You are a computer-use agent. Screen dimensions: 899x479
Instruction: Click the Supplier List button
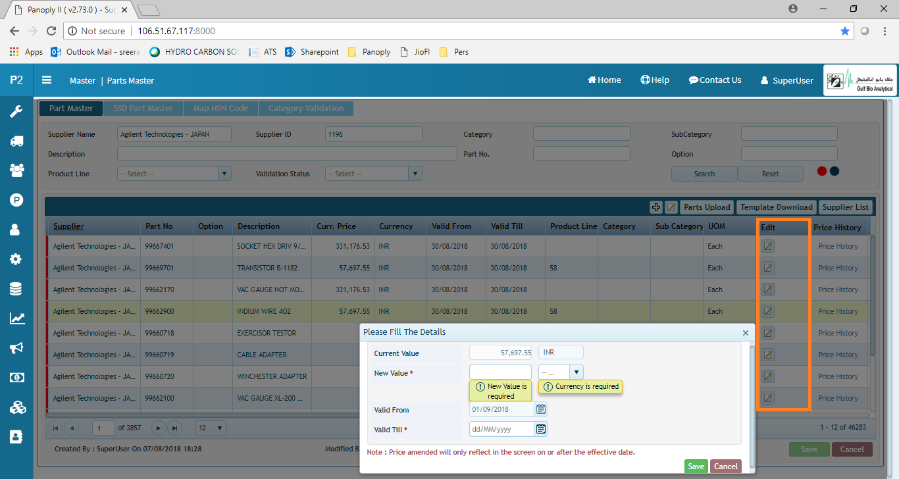coord(846,207)
